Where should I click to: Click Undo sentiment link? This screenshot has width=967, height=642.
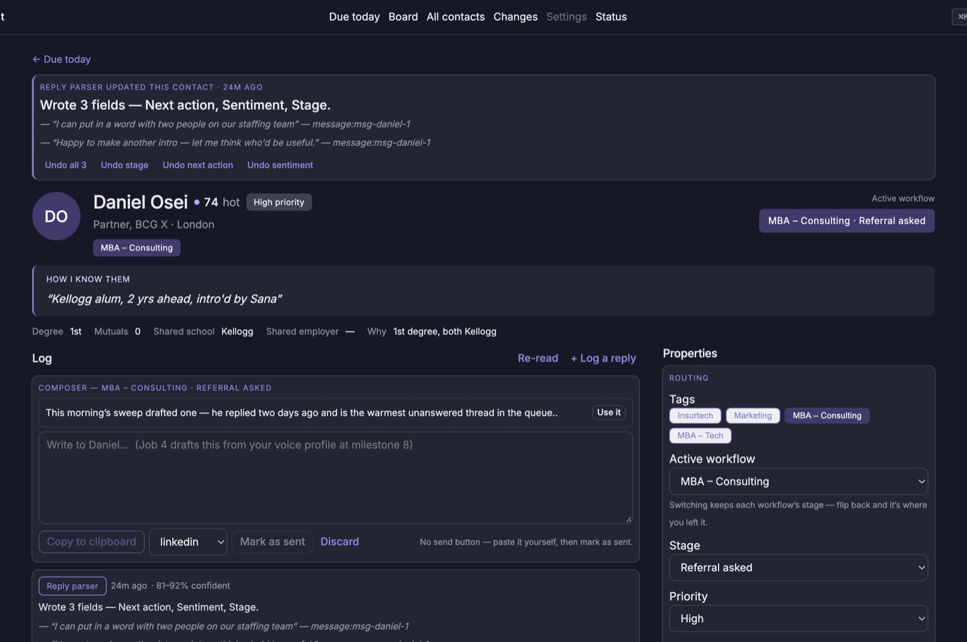[280, 165]
